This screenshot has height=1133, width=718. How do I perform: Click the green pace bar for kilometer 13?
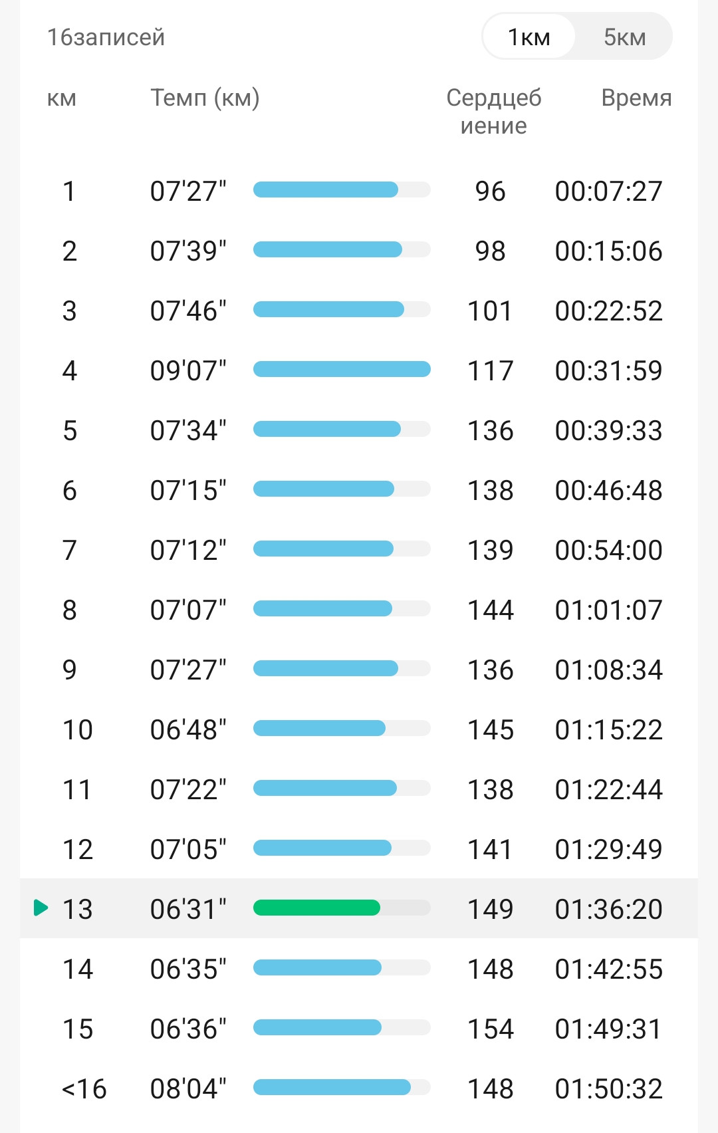316,908
